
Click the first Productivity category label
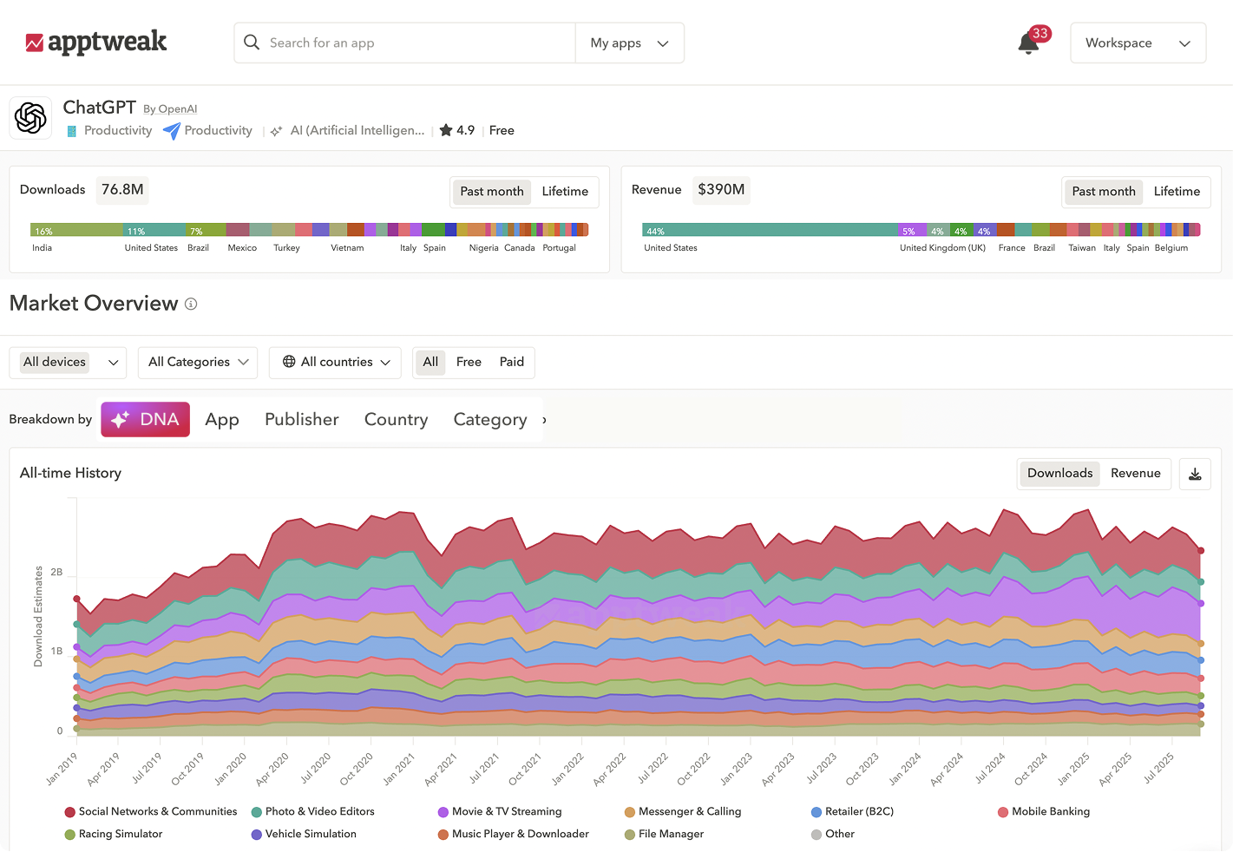118,131
